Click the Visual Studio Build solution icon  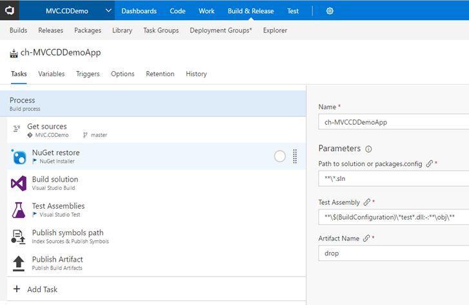pyautogui.click(x=19, y=184)
